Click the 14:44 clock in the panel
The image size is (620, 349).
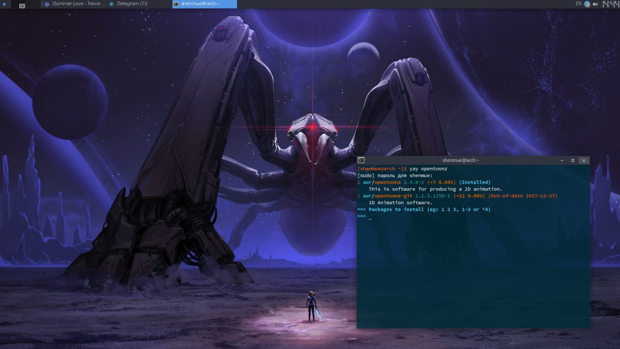(x=610, y=4)
